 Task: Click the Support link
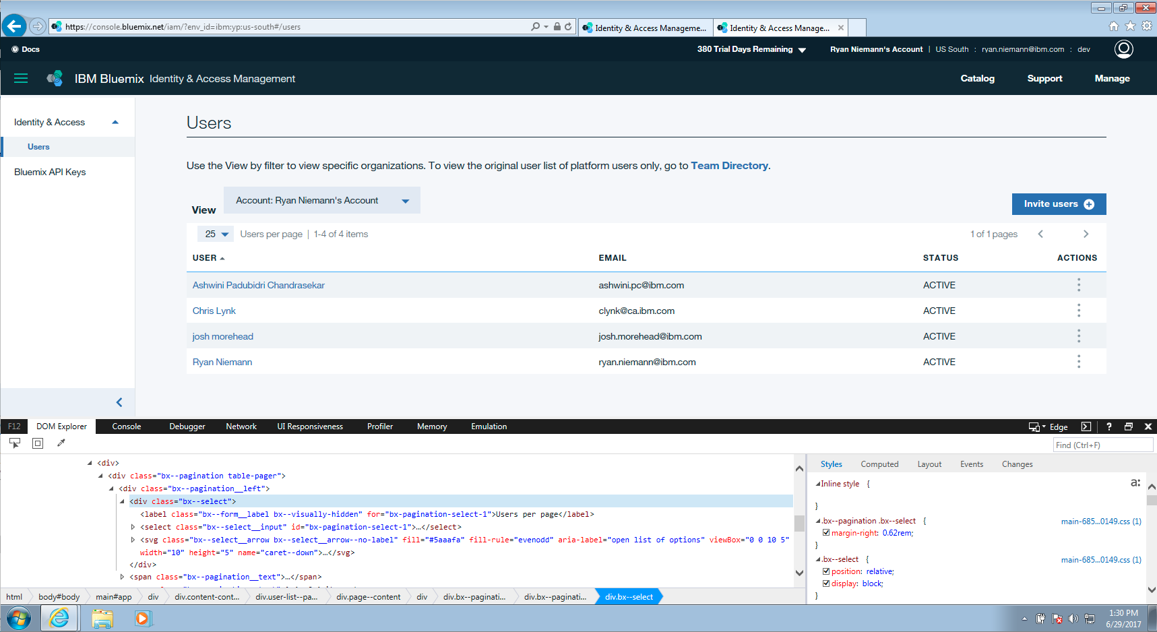[1044, 78]
